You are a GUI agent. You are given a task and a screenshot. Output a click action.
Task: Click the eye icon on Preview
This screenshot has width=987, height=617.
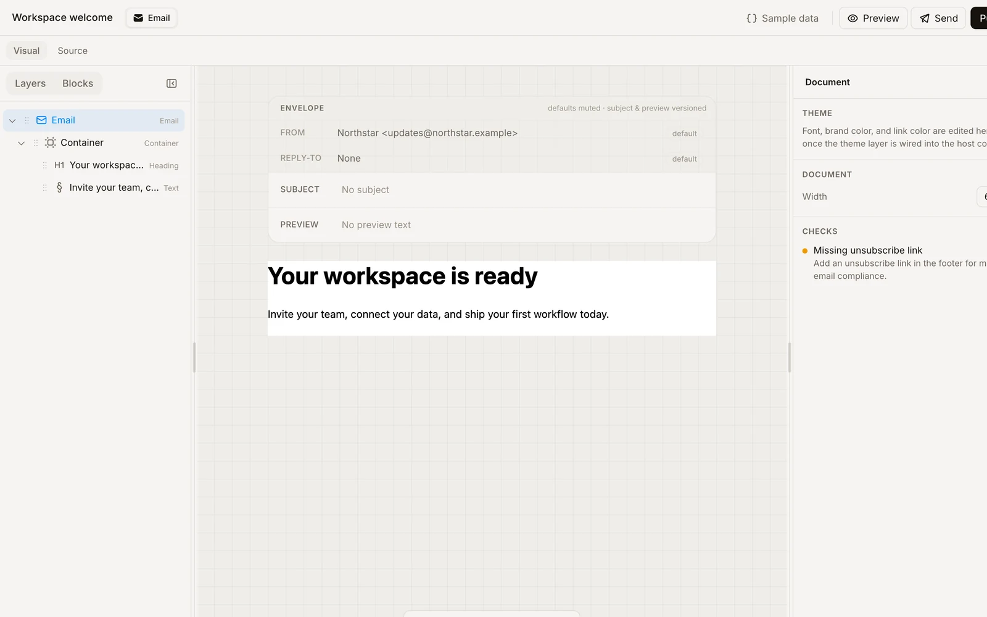853,19
